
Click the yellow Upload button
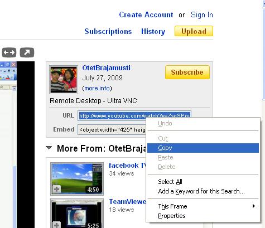coord(194,31)
